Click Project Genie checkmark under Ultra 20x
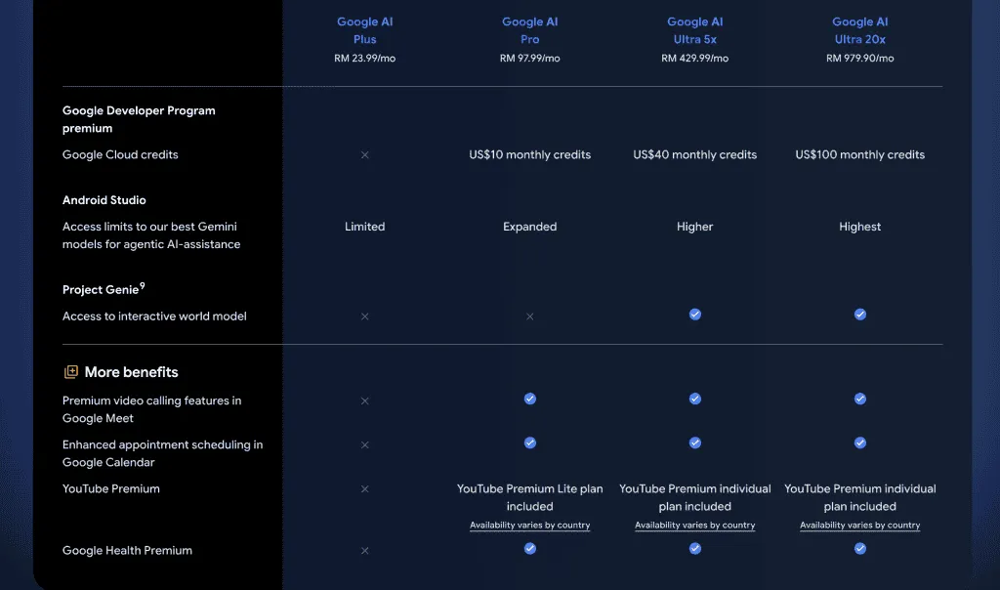The height and width of the screenshot is (590, 1000). point(860,315)
